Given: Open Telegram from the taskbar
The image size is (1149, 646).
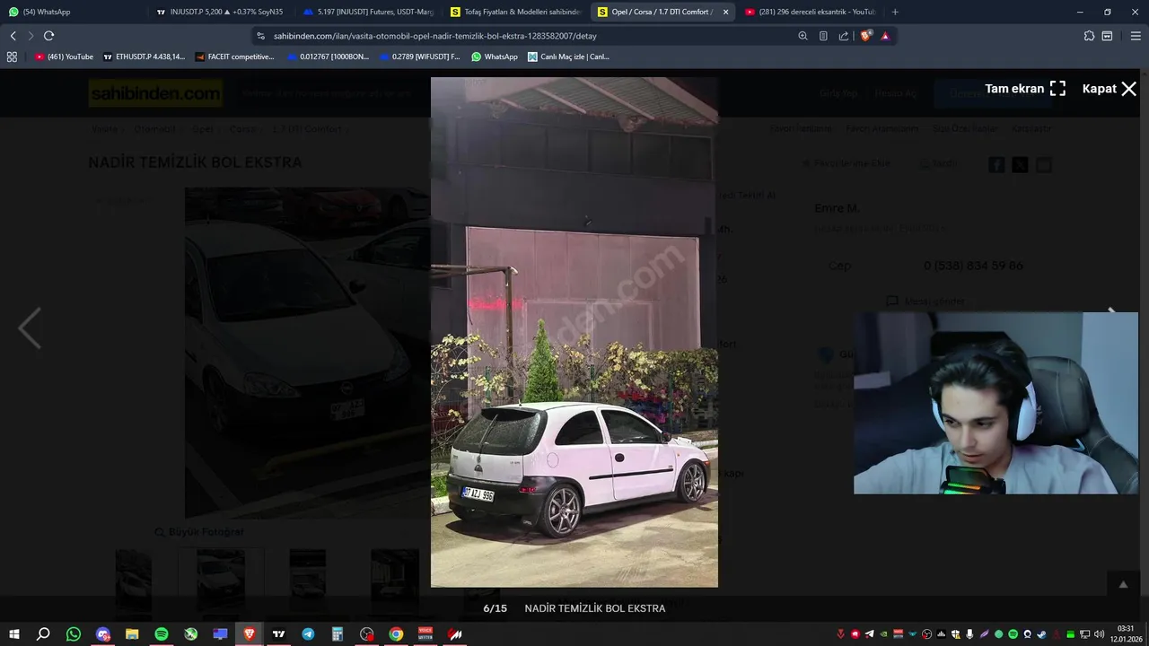Looking at the screenshot, I should (308, 634).
